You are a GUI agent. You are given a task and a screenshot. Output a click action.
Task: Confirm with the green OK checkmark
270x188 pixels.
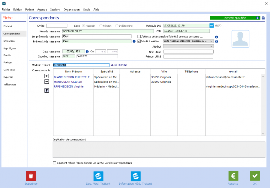click(x=255, y=176)
